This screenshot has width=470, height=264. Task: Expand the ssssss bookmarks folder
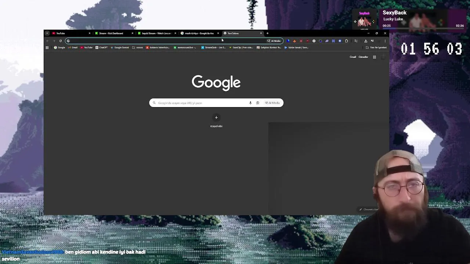point(138,47)
